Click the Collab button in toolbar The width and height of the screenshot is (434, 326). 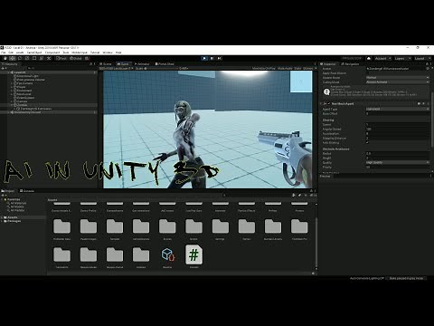click(x=352, y=58)
